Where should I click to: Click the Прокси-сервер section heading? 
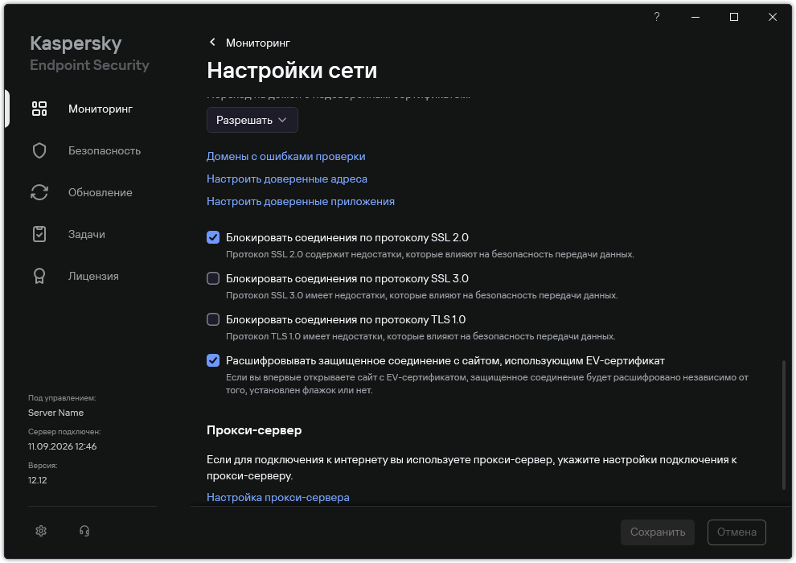254,430
